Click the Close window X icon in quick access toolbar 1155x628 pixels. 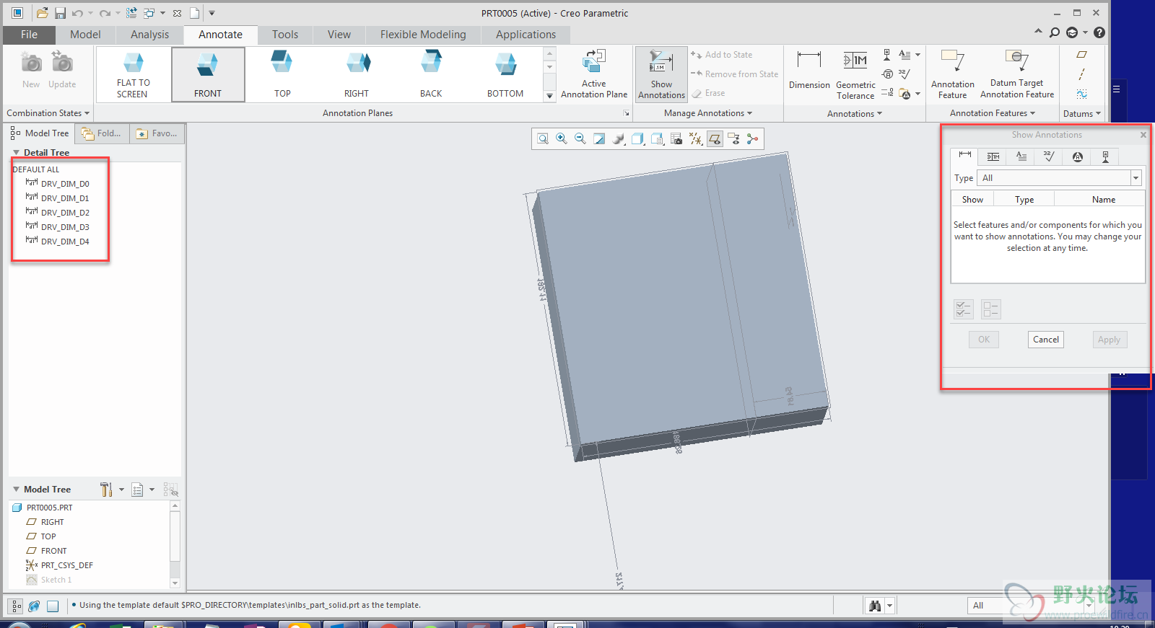pos(177,13)
